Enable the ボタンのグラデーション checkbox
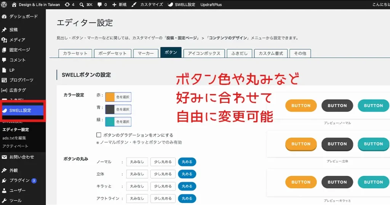Viewport: 390px width, 205px height. (99, 135)
